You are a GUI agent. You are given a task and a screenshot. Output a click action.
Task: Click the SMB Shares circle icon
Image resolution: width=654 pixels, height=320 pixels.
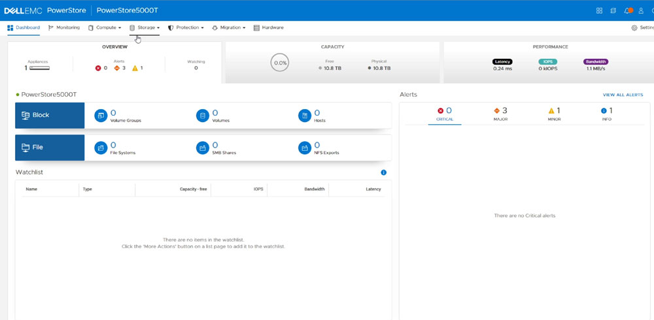[x=203, y=148]
